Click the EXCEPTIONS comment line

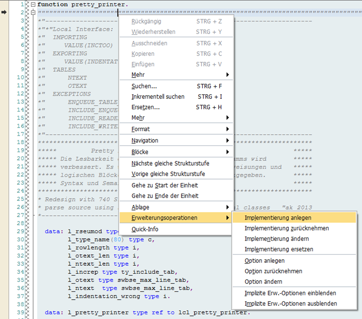coord(64,94)
